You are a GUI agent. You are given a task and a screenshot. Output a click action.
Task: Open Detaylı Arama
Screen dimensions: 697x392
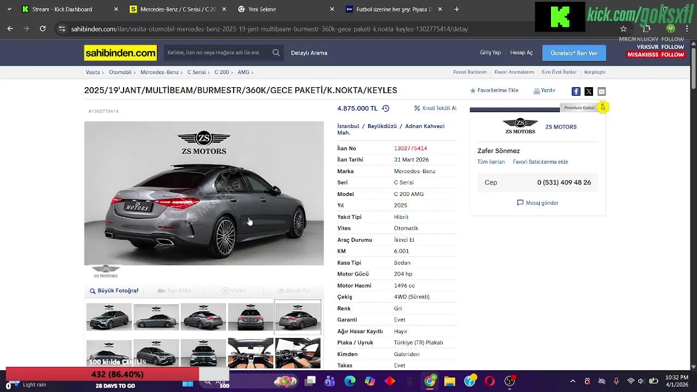tap(309, 53)
